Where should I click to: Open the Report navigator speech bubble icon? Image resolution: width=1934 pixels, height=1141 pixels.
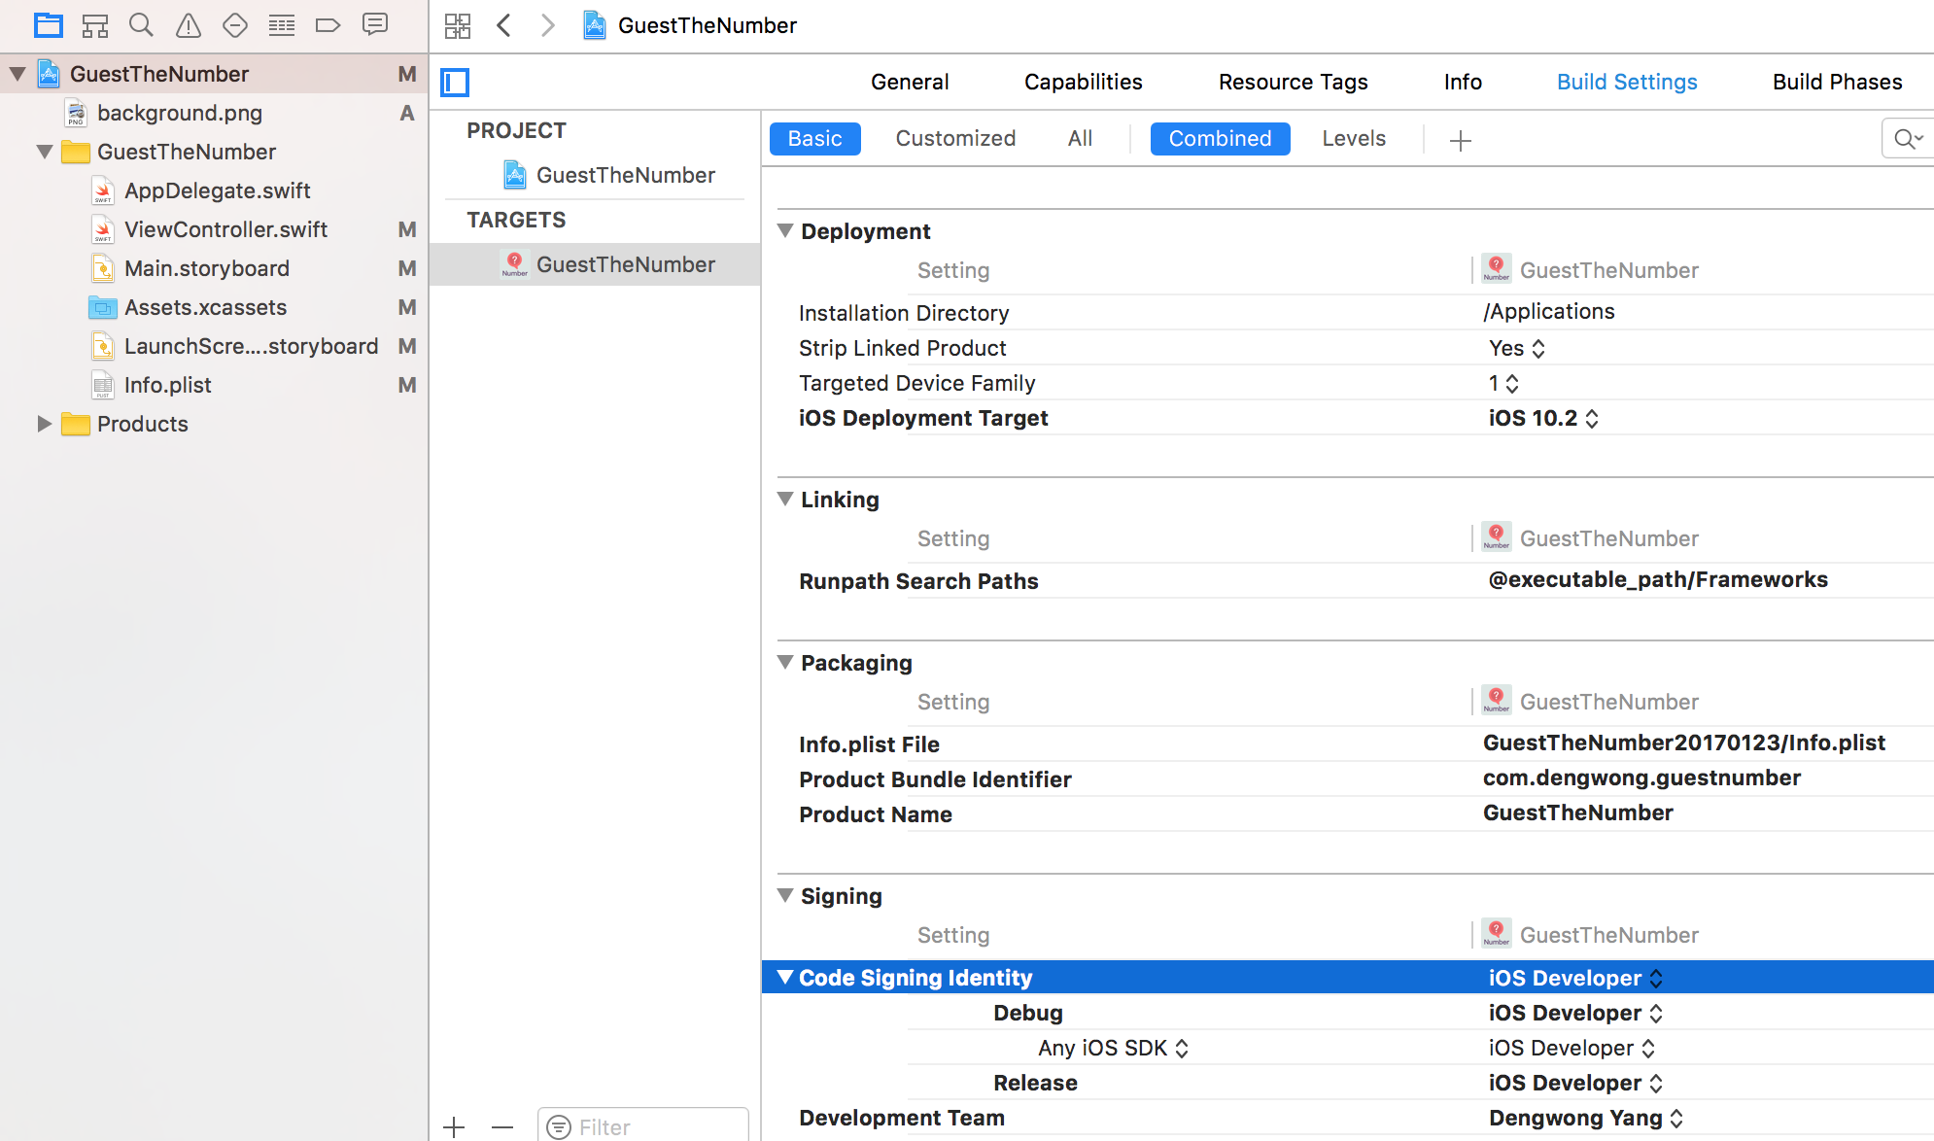[375, 25]
